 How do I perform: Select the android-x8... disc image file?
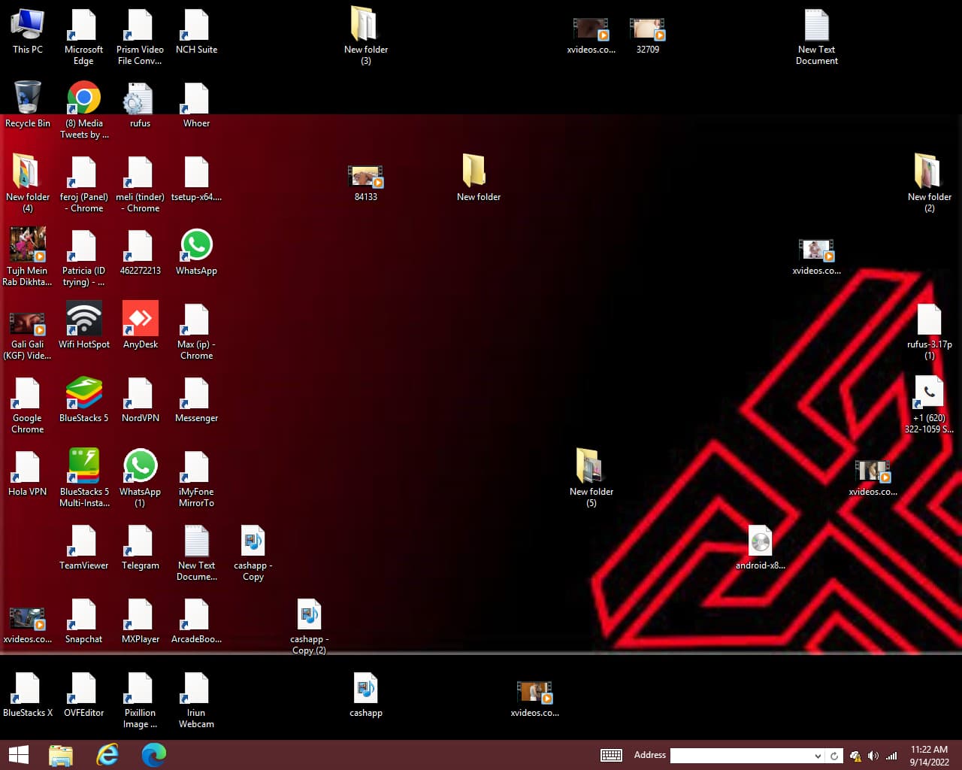tap(761, 547)
